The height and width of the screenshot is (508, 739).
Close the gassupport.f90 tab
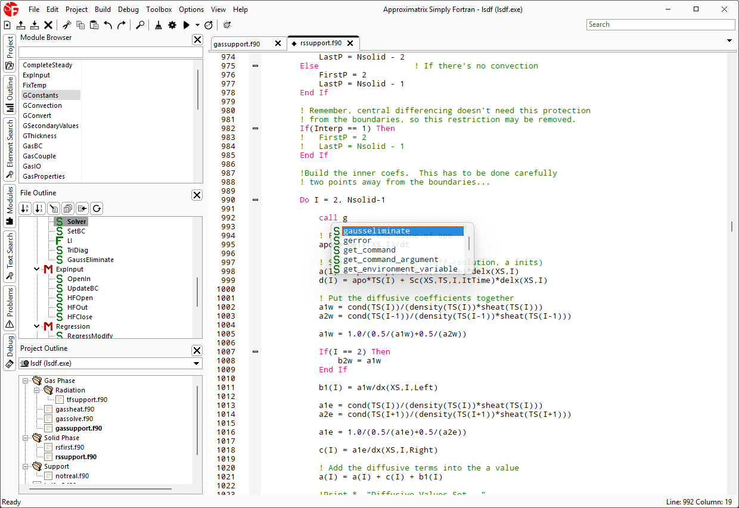click(x=278, y=43)
